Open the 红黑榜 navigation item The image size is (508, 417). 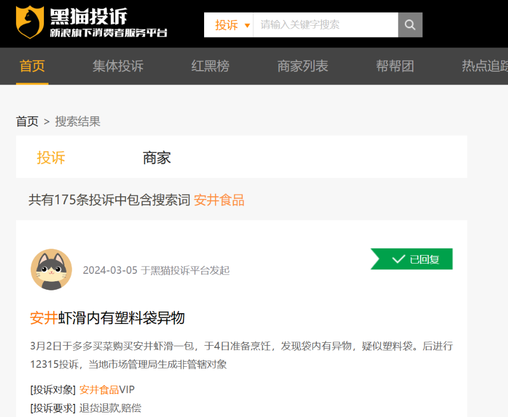pos(210,66)
